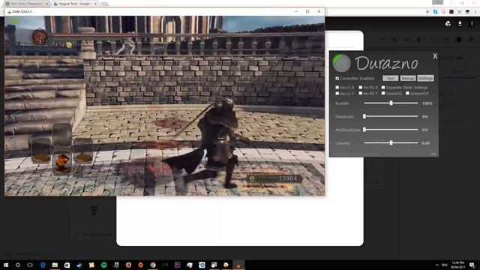This screenshot has height=270, width=480.
Task: Show hidden system tray icons chevron
Action: coord(436,265)
